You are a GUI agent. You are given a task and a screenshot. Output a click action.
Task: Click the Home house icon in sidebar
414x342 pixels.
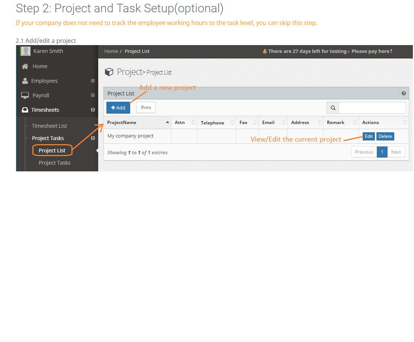coord(25,66)
